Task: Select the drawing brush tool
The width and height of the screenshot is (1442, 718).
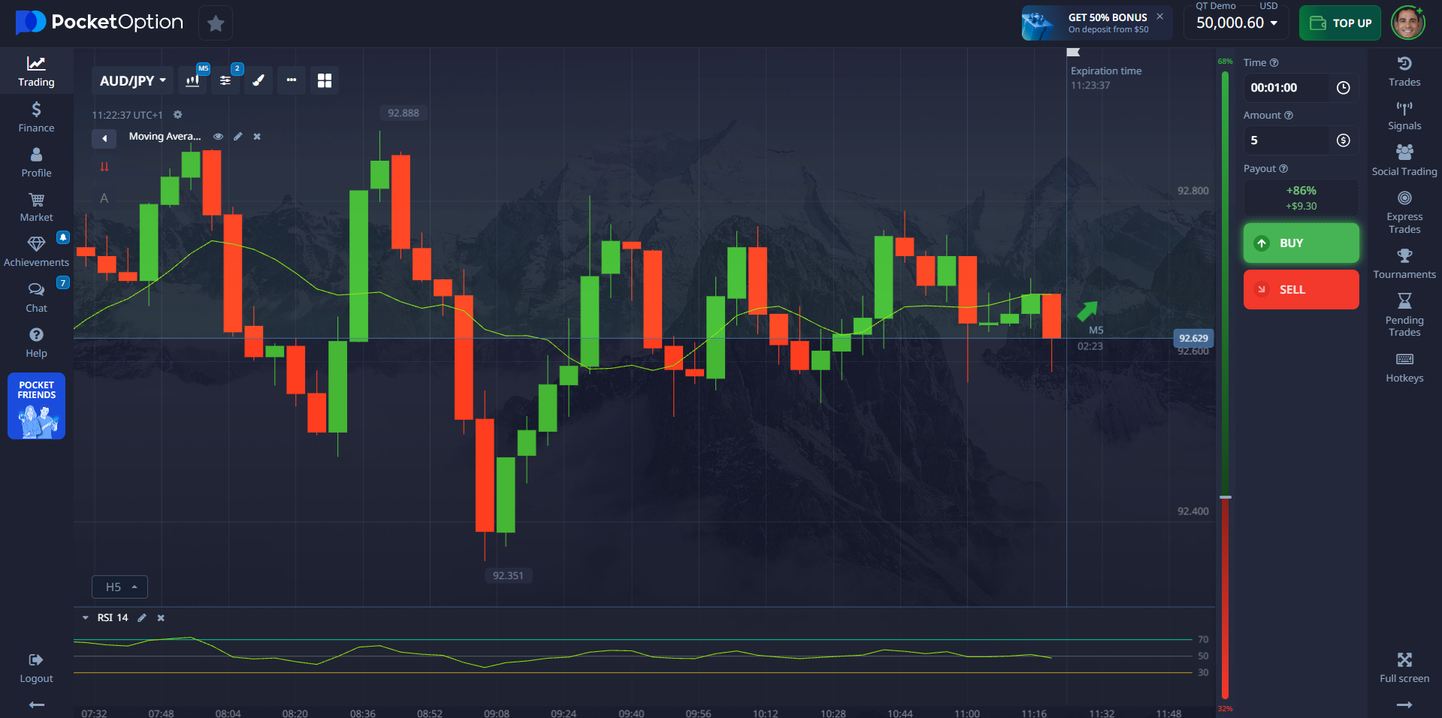Action: point(258,80)
